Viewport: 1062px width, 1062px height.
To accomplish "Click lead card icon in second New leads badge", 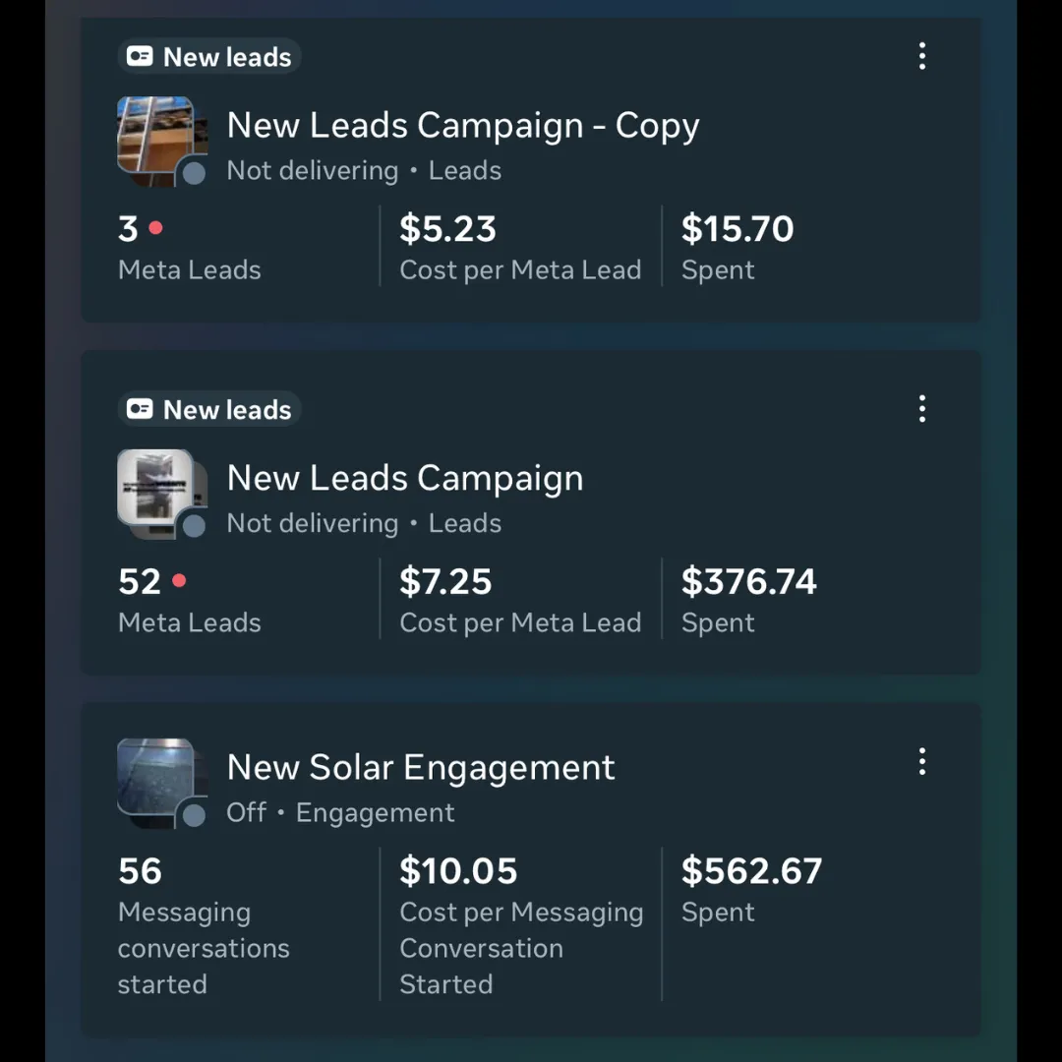I will (140, 409).
